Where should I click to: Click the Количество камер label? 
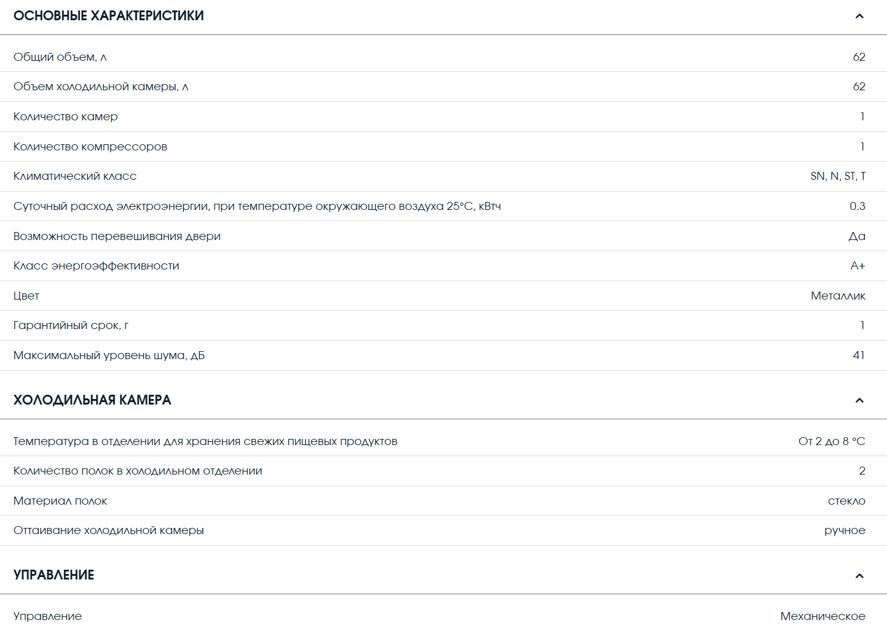[66, 117]
